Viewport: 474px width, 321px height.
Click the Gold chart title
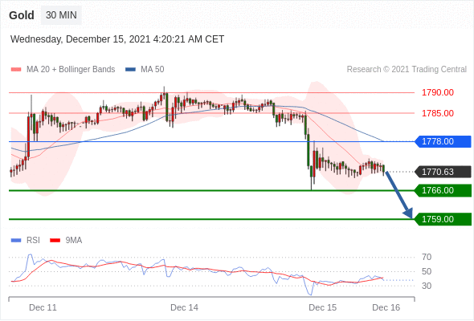(x=22, y=15)
